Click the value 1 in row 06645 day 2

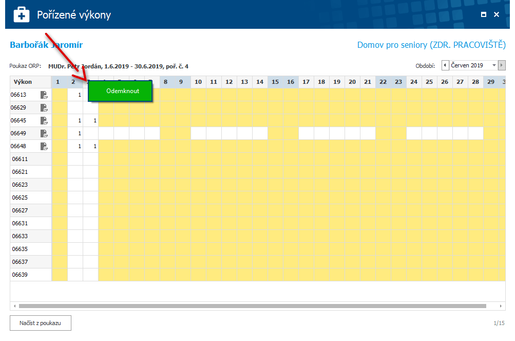[x=80, y=120]
